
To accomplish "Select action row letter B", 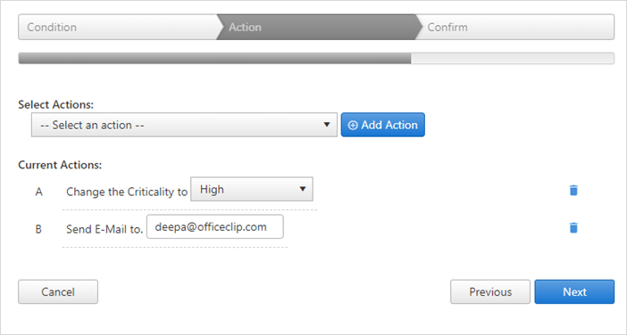I will pos(38,229).
